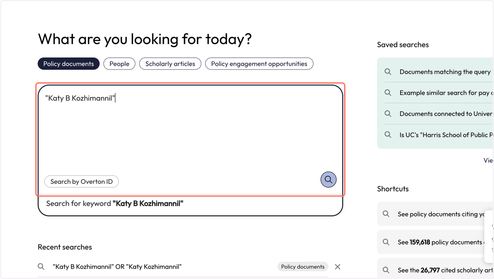Open Policy engagement opportunities tab

(x=259, y=64)
